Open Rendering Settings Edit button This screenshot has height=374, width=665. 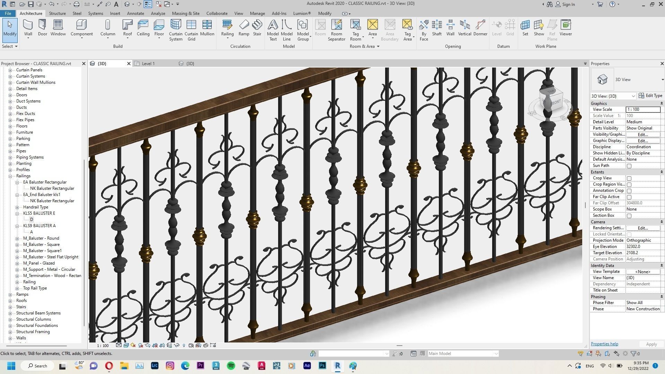[643, 228]
